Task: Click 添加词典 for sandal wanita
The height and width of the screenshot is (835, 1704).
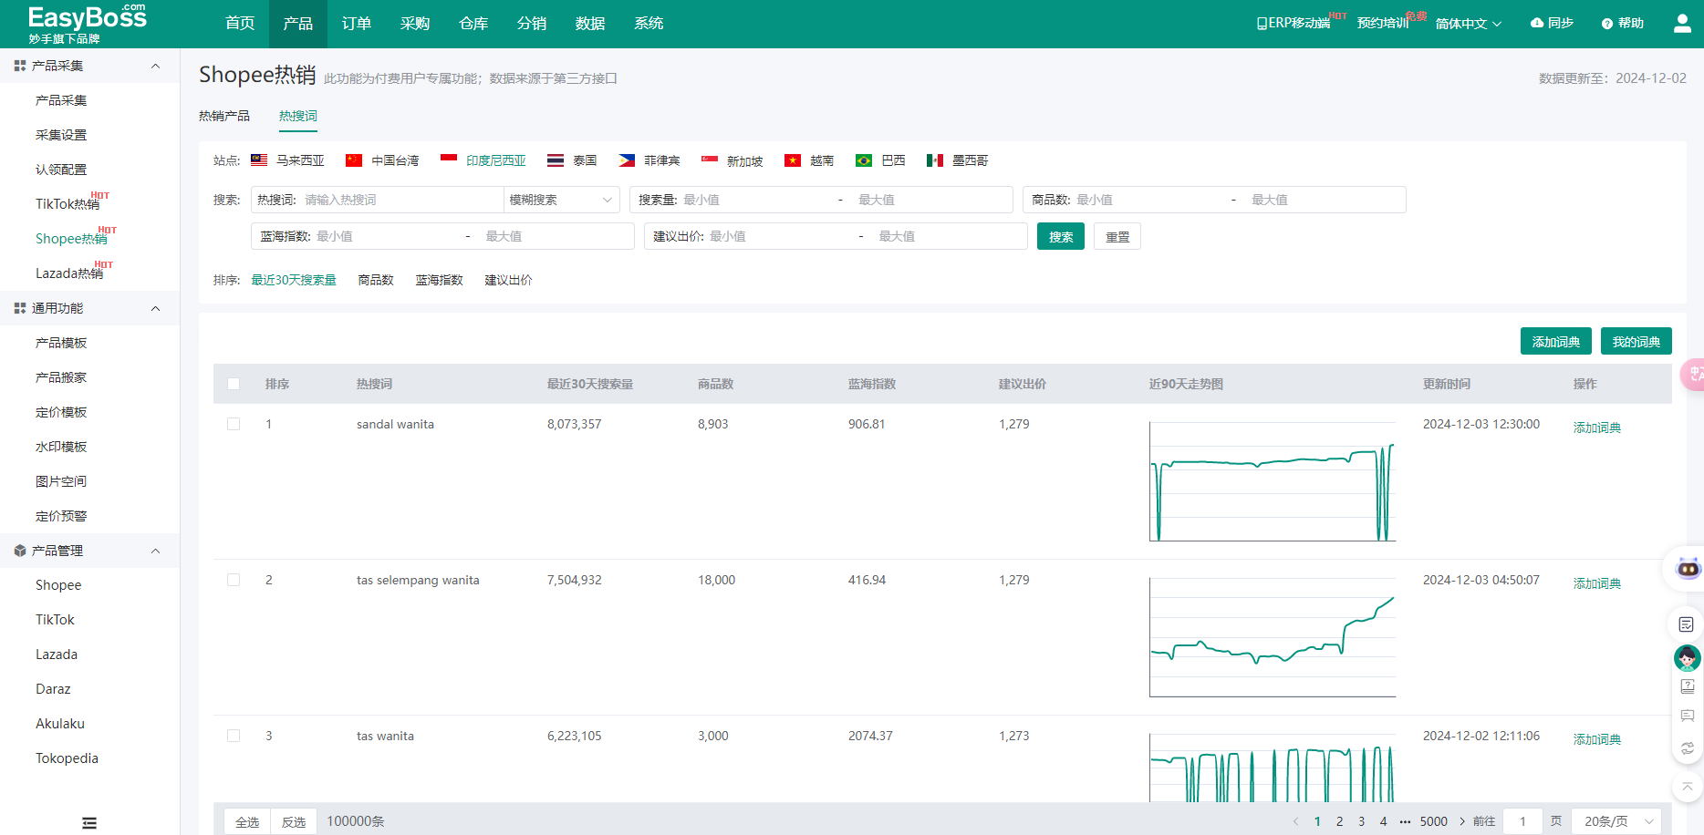Action: (1597, 428)
